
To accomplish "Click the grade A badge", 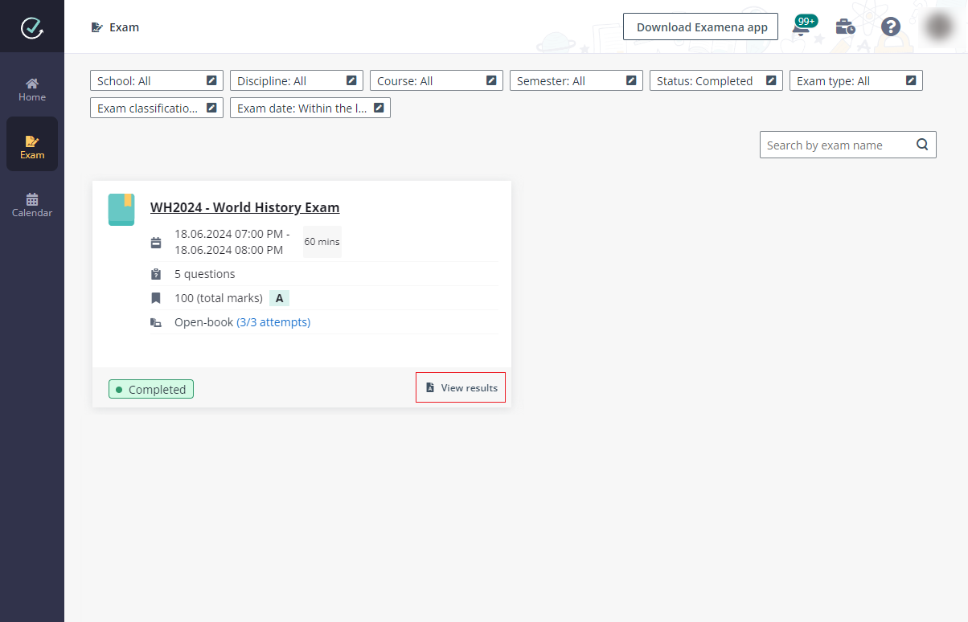I will point(279,298).
